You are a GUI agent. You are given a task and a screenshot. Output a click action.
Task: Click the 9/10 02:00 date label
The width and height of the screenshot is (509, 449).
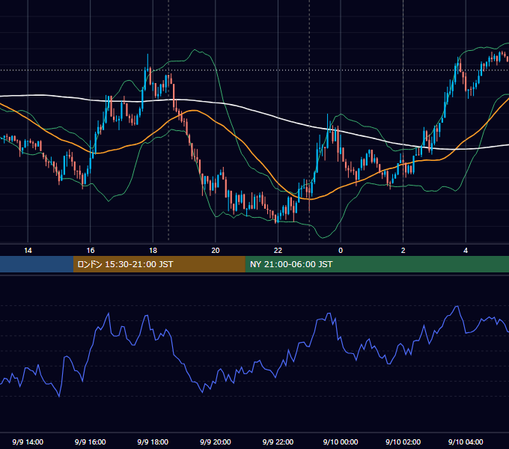tap(403, 442)
